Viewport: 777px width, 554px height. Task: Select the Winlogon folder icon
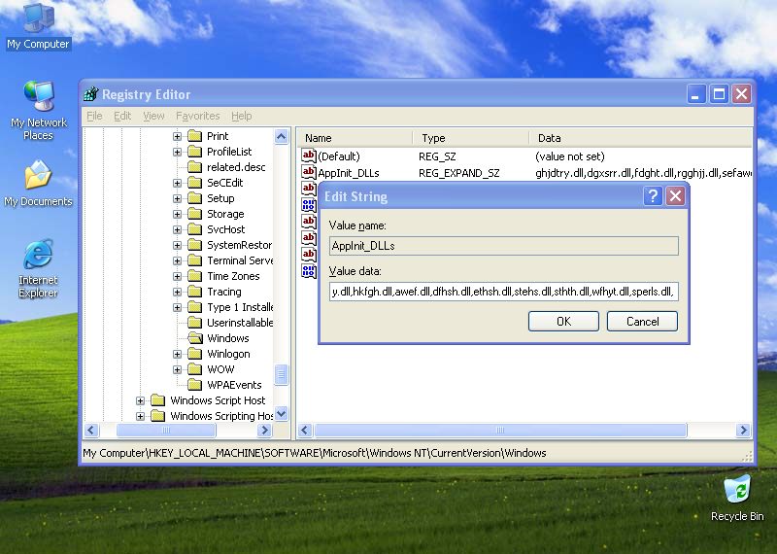click(x=195, y=354)
